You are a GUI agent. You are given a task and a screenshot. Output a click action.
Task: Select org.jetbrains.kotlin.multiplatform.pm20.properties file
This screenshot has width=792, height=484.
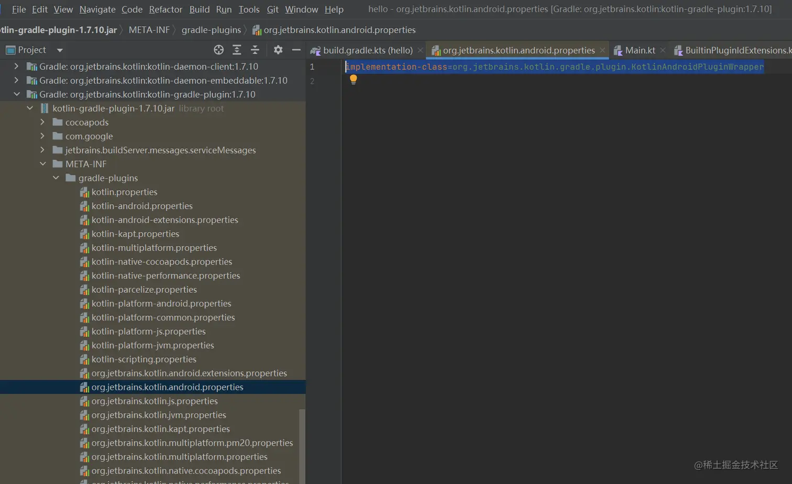pyautogui.click(x=192, y=443)
